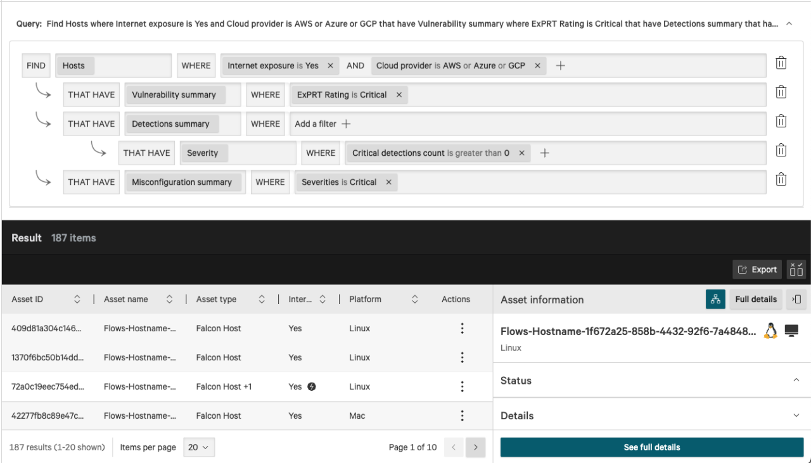The height and width of the screenshot is (463, 811).
Task: Export the results
Action: [757, 269]
